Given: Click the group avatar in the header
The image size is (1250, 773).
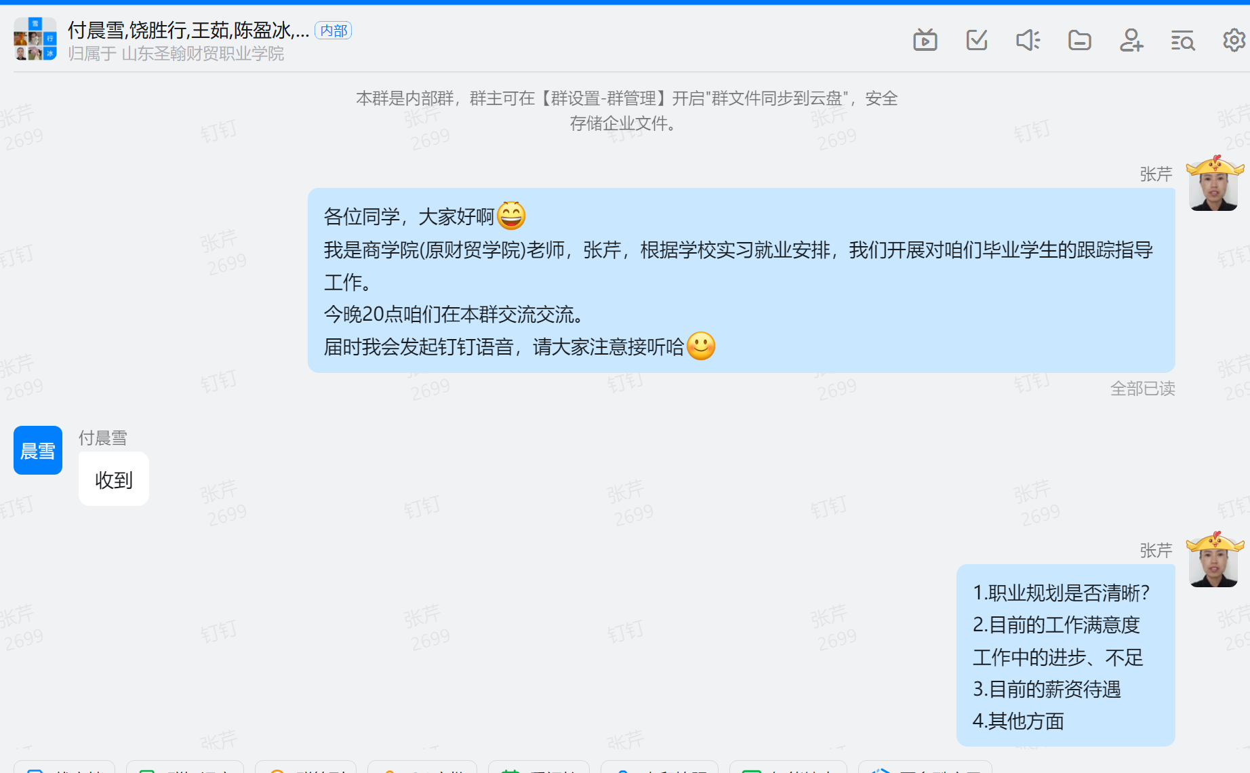Looking at the screenshot, I should tap(35, 39).
